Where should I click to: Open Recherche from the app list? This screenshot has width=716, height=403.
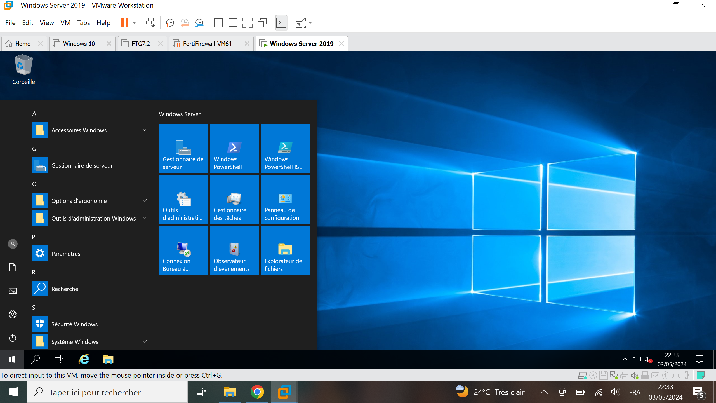pos(90,289)
